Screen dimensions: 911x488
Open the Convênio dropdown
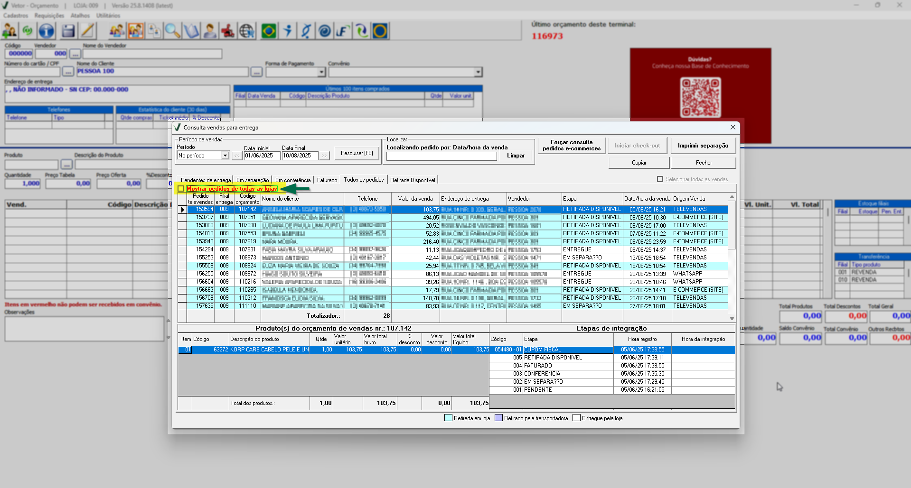[478, 72]
